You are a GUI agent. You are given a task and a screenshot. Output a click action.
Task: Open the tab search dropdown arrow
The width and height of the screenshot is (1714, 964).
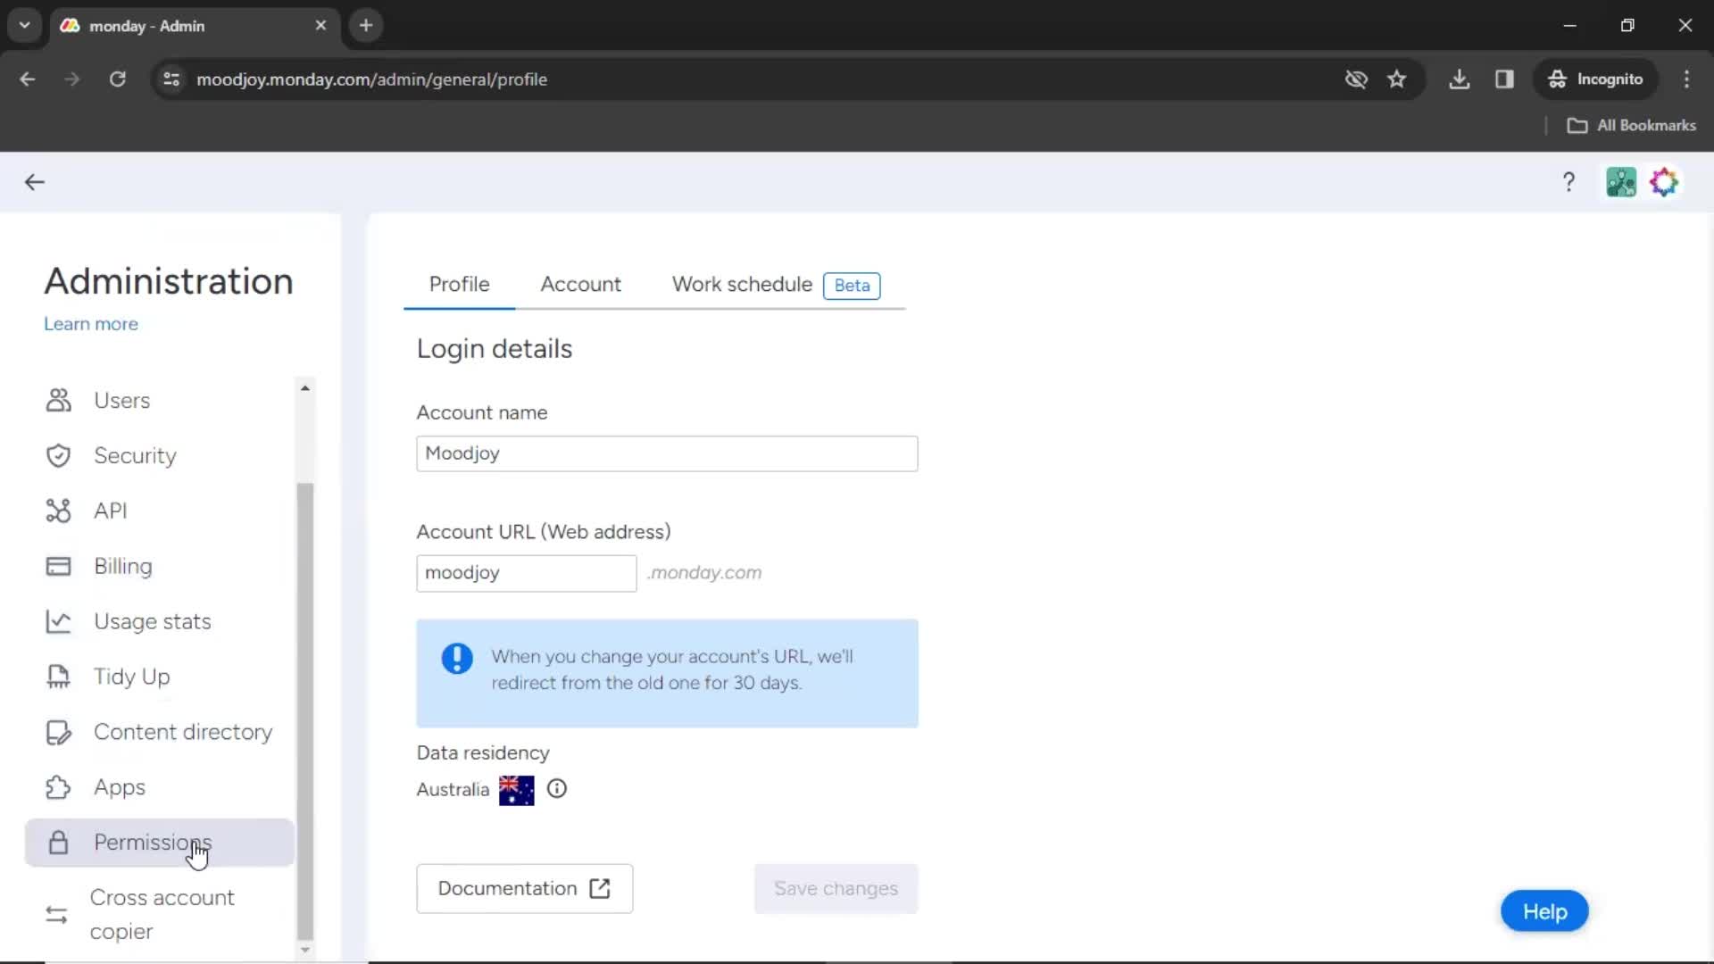click(25, 26)
